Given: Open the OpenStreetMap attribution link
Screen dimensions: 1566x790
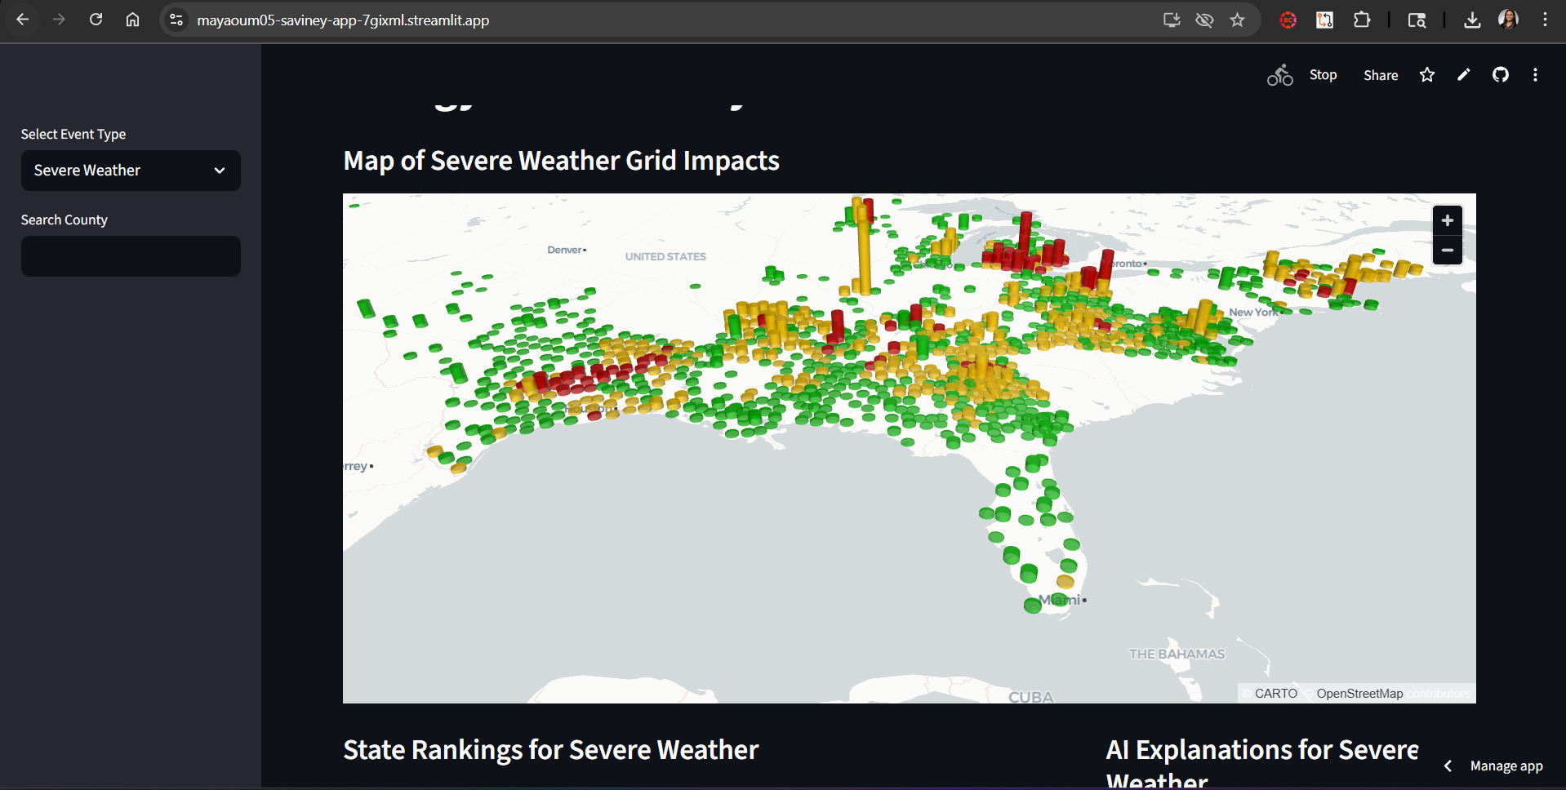Looking at the screenshot, I should coord(1359,694).
